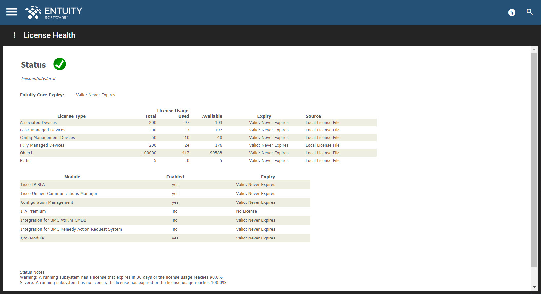Click the License Health page title
The image size is (541, 294).
point(49,35)
